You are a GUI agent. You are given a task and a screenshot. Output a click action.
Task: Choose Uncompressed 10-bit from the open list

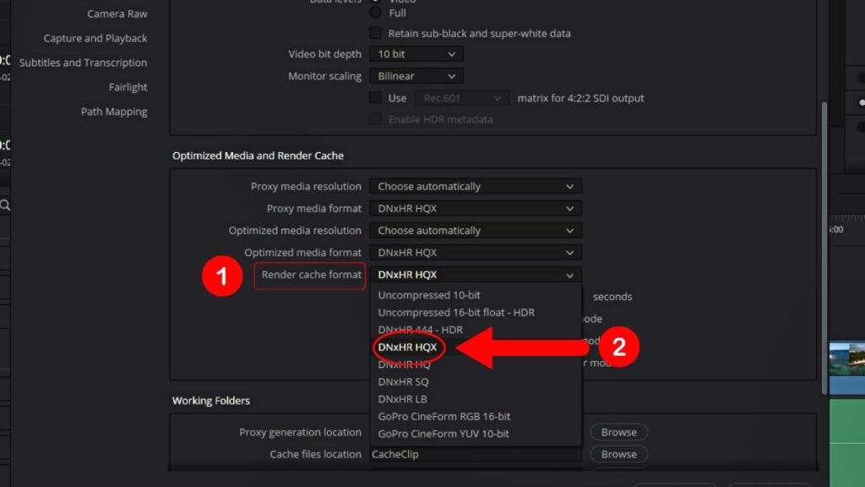point(428,296)
